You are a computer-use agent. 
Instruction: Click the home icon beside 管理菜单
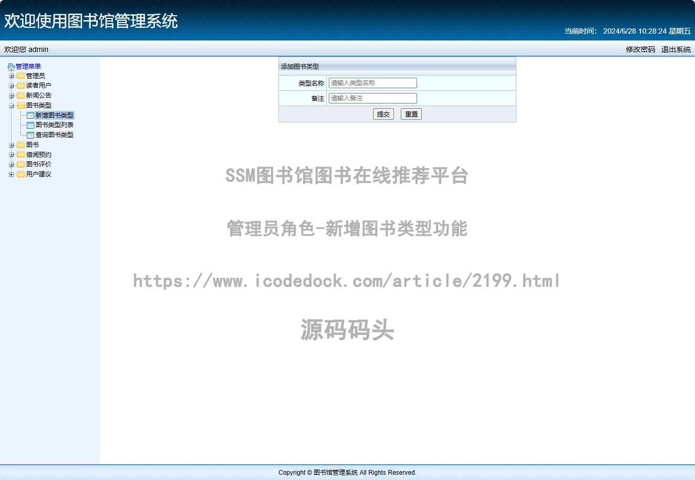point(11,67)
